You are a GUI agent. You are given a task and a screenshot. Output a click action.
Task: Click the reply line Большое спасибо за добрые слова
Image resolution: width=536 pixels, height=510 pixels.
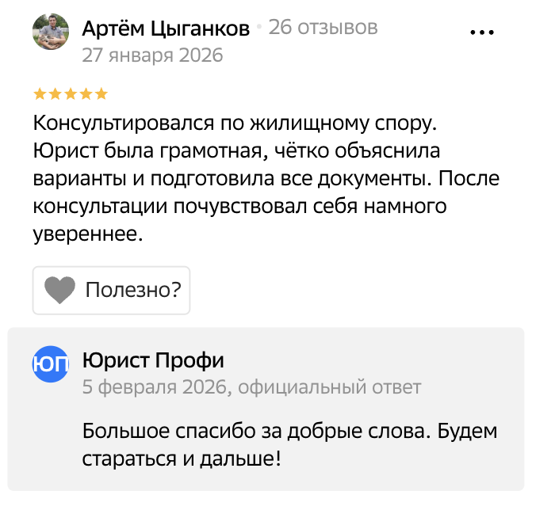[290, 432]
